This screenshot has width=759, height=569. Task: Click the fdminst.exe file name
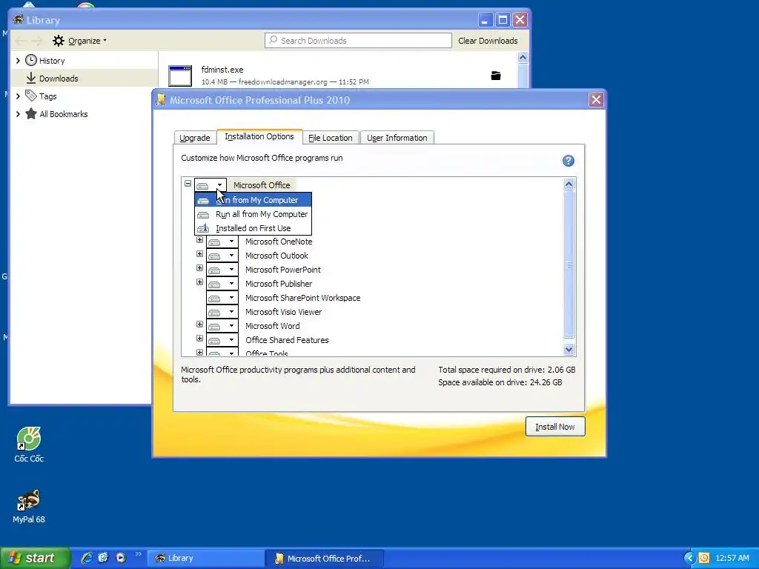(x=222, y=70)
